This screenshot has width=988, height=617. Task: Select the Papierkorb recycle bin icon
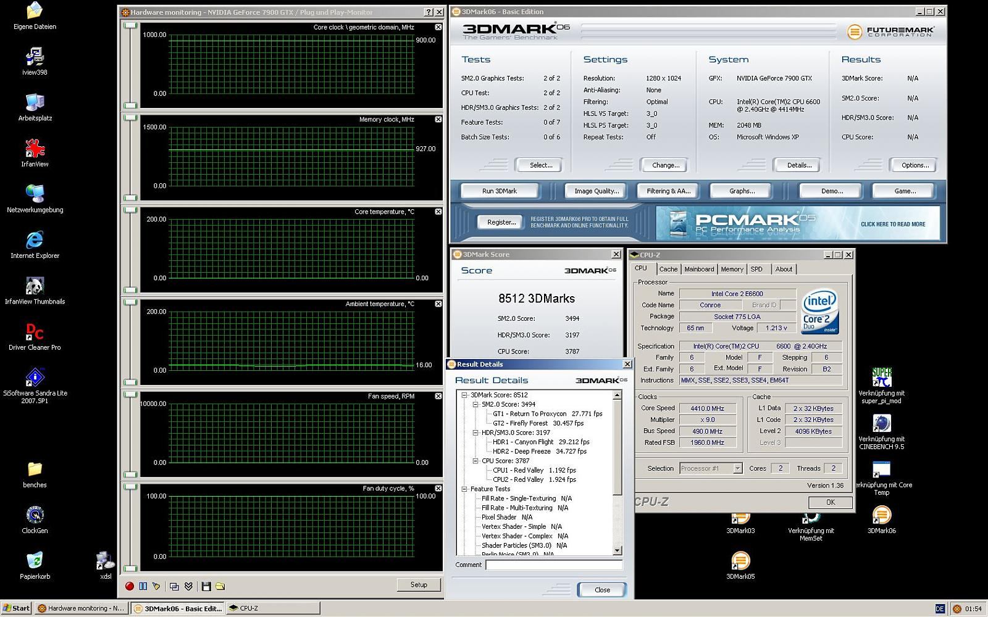(x=35, y=566)
